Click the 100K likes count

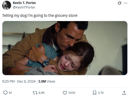72,93
